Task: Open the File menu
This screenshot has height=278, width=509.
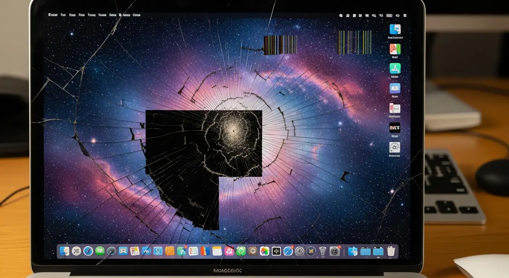Action: [x=72, y=15]
